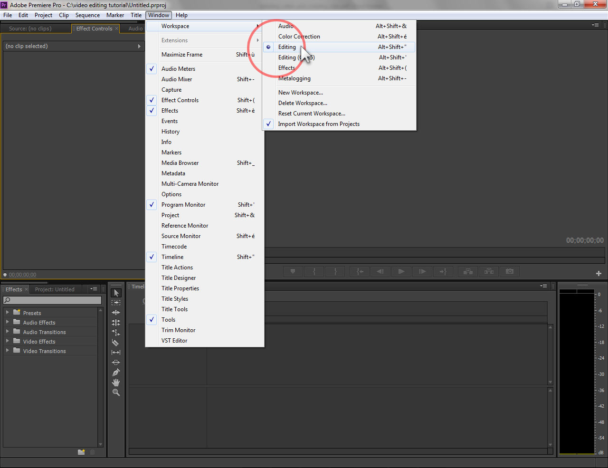Viewport: 608px width, 468px height.
Task: Create a new custom bin in Effects panel
Action: pyautogui.click(x=81, y=452)
